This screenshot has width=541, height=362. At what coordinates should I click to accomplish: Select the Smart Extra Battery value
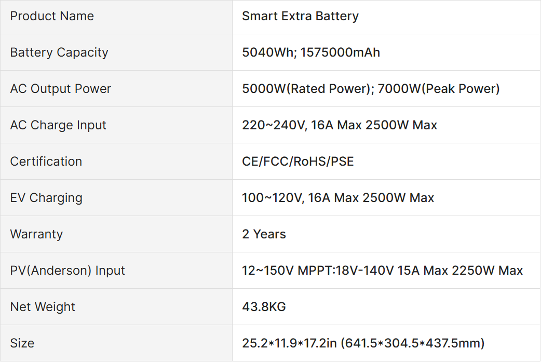click(x=300, y=16)
